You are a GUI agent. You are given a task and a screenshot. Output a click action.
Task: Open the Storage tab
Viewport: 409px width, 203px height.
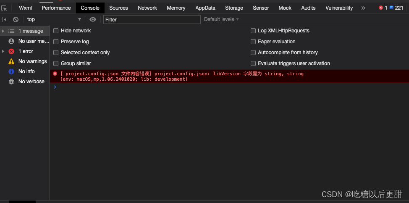pos(234,8)
